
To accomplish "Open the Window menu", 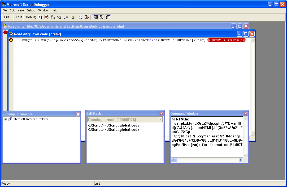I will [43, 10].
